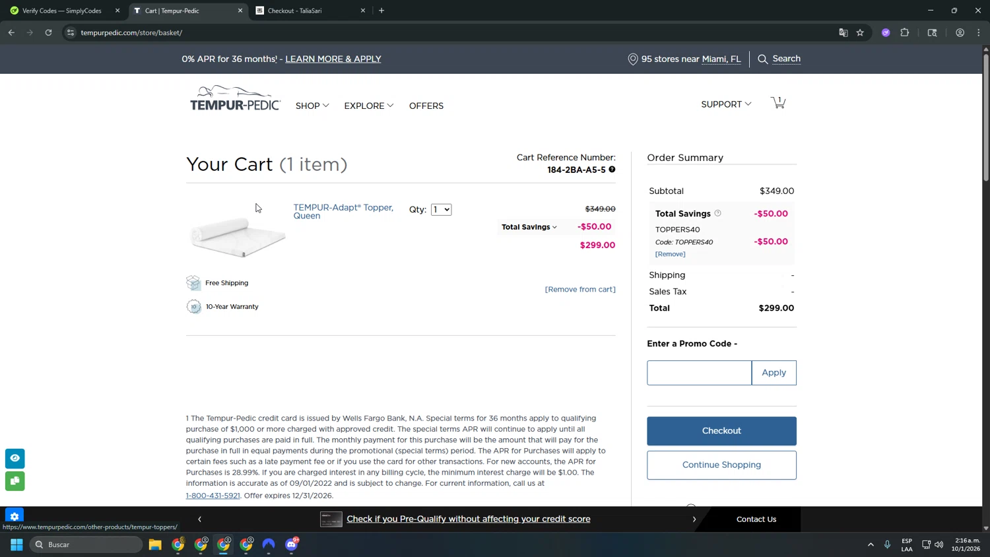Click the promo code input field
Screen dimensions: 990x557
pos(699,373)
